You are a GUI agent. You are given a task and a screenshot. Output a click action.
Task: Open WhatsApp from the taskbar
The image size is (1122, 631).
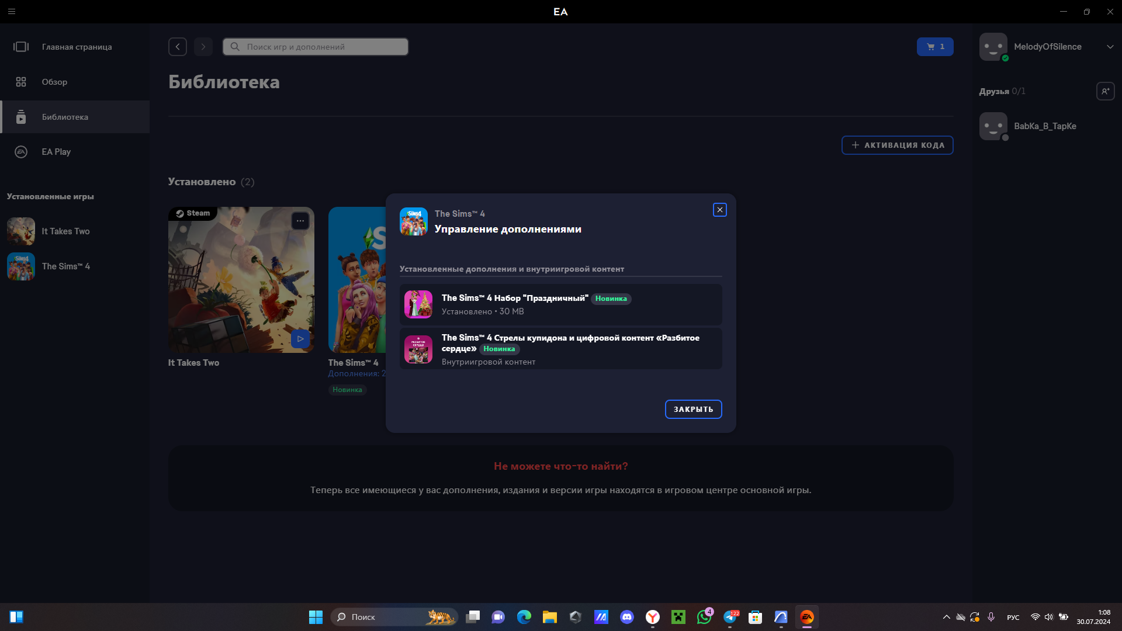click(704, 617)
